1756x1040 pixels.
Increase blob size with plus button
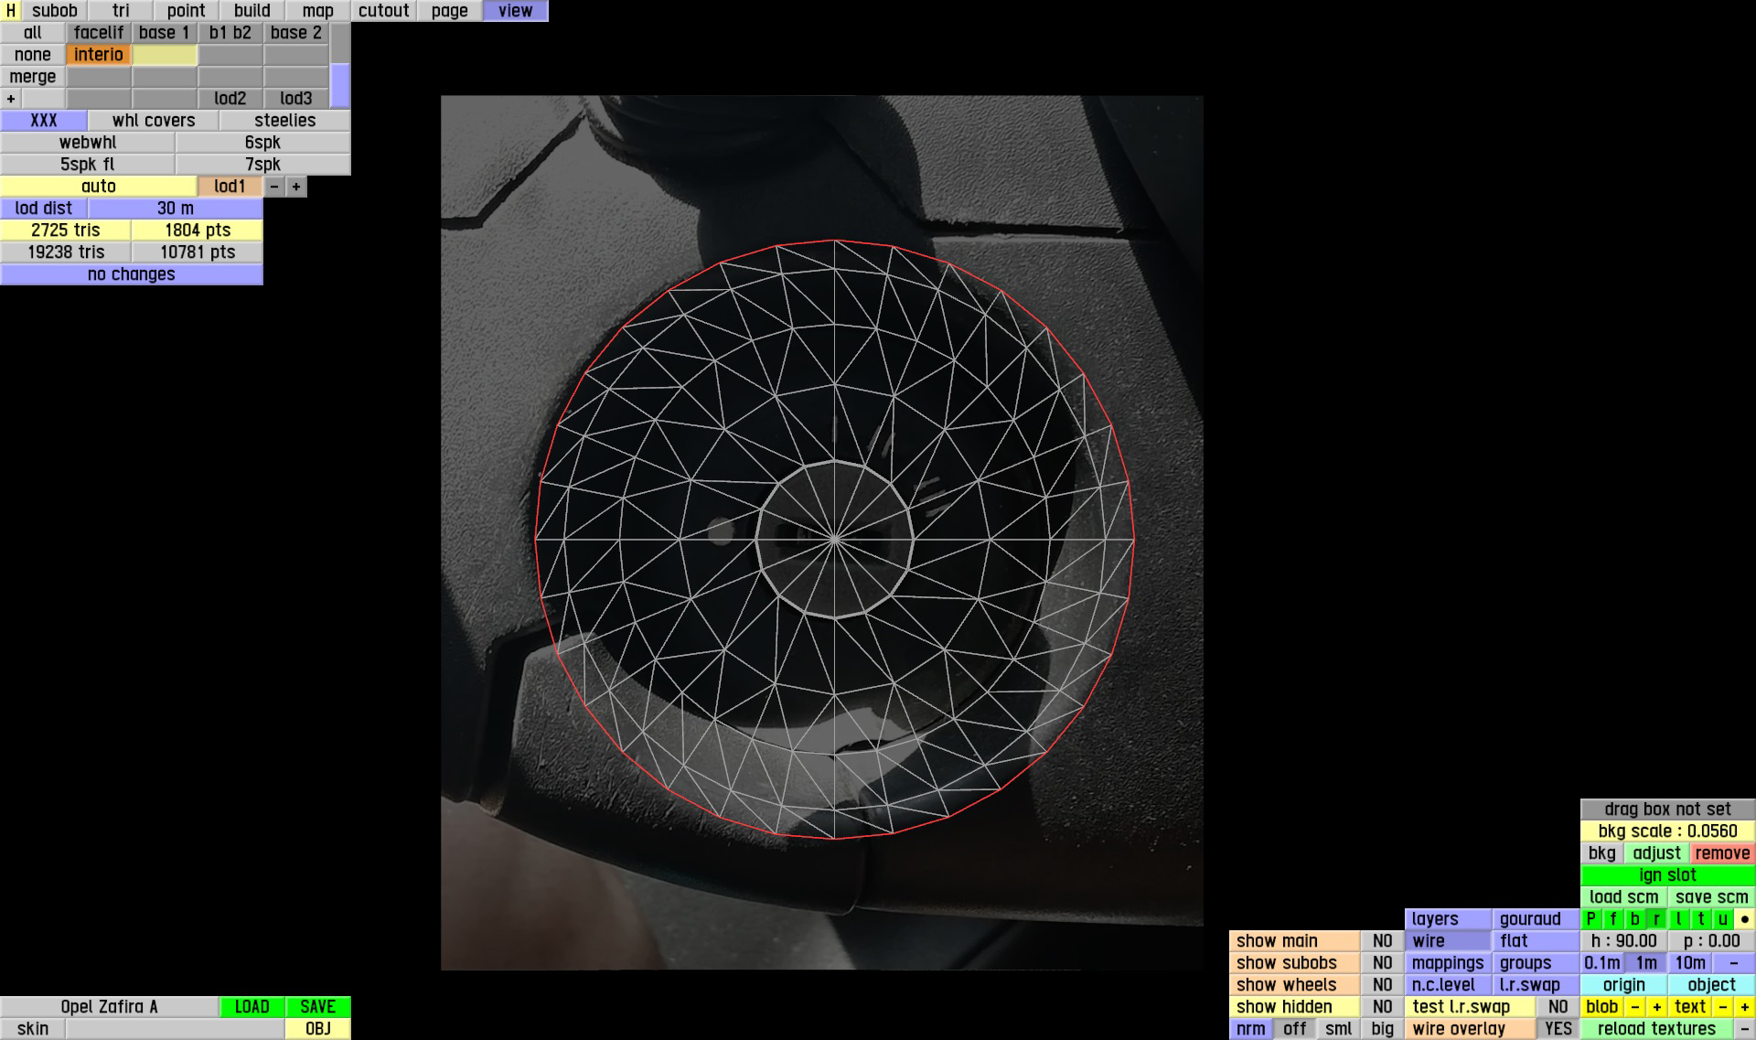1657,1007
